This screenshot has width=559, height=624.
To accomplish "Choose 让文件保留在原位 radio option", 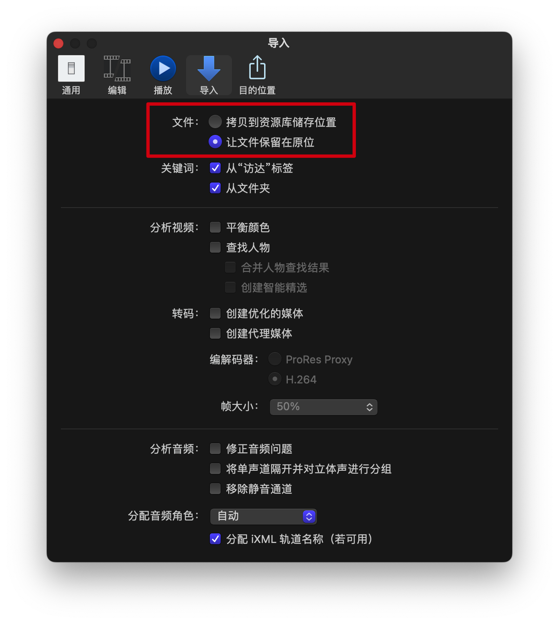I will tap(215, 142).
